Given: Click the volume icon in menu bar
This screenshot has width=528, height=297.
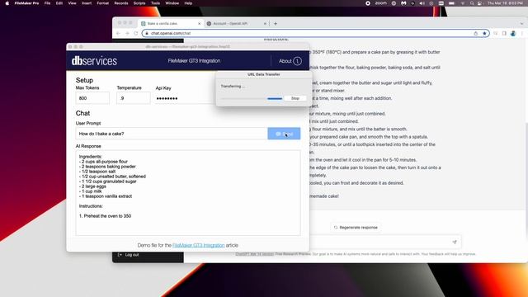Looking at the screenshot, I should coord(422,3).
